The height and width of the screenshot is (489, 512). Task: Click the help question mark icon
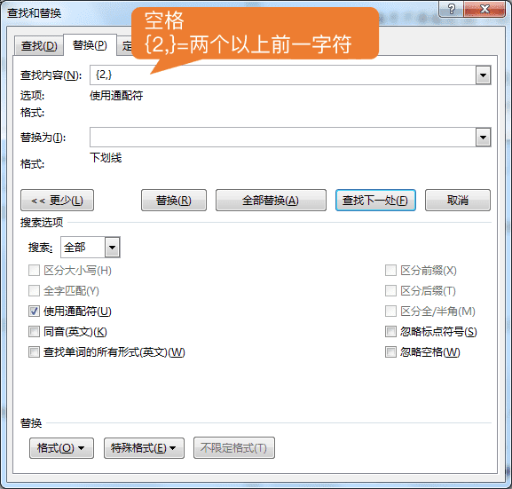[x=452, y=9]
